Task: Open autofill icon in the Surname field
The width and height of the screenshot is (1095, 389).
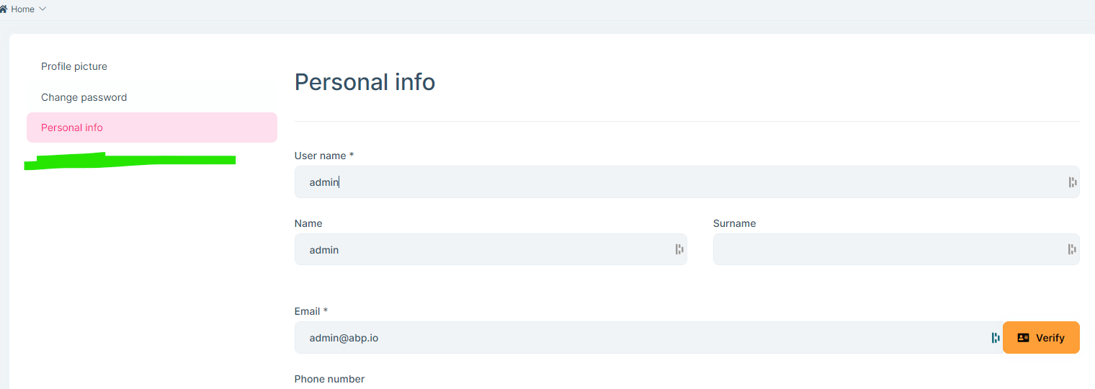Action: 1072,249
